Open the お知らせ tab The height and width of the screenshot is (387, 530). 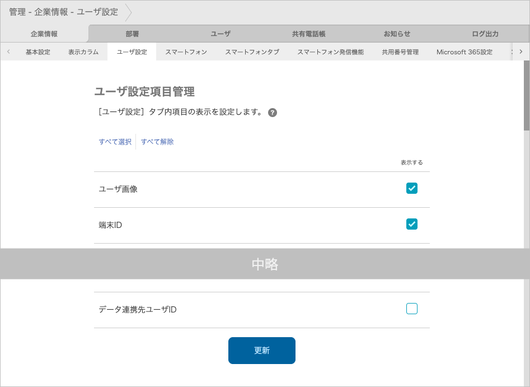[397, 34]
